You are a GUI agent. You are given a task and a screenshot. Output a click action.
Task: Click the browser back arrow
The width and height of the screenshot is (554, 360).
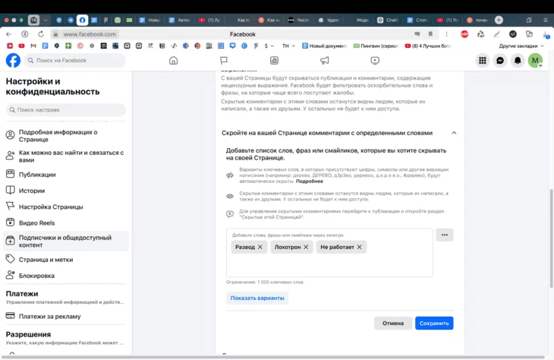pos(9,34)
